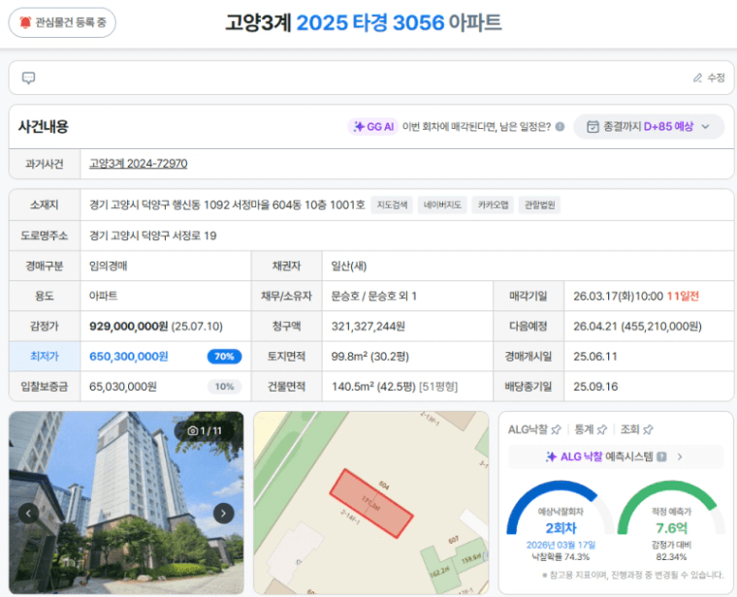Click the question mark icon next to 예측시스템
This screenshot has height=597, width=737.
[x=661, y=456]
